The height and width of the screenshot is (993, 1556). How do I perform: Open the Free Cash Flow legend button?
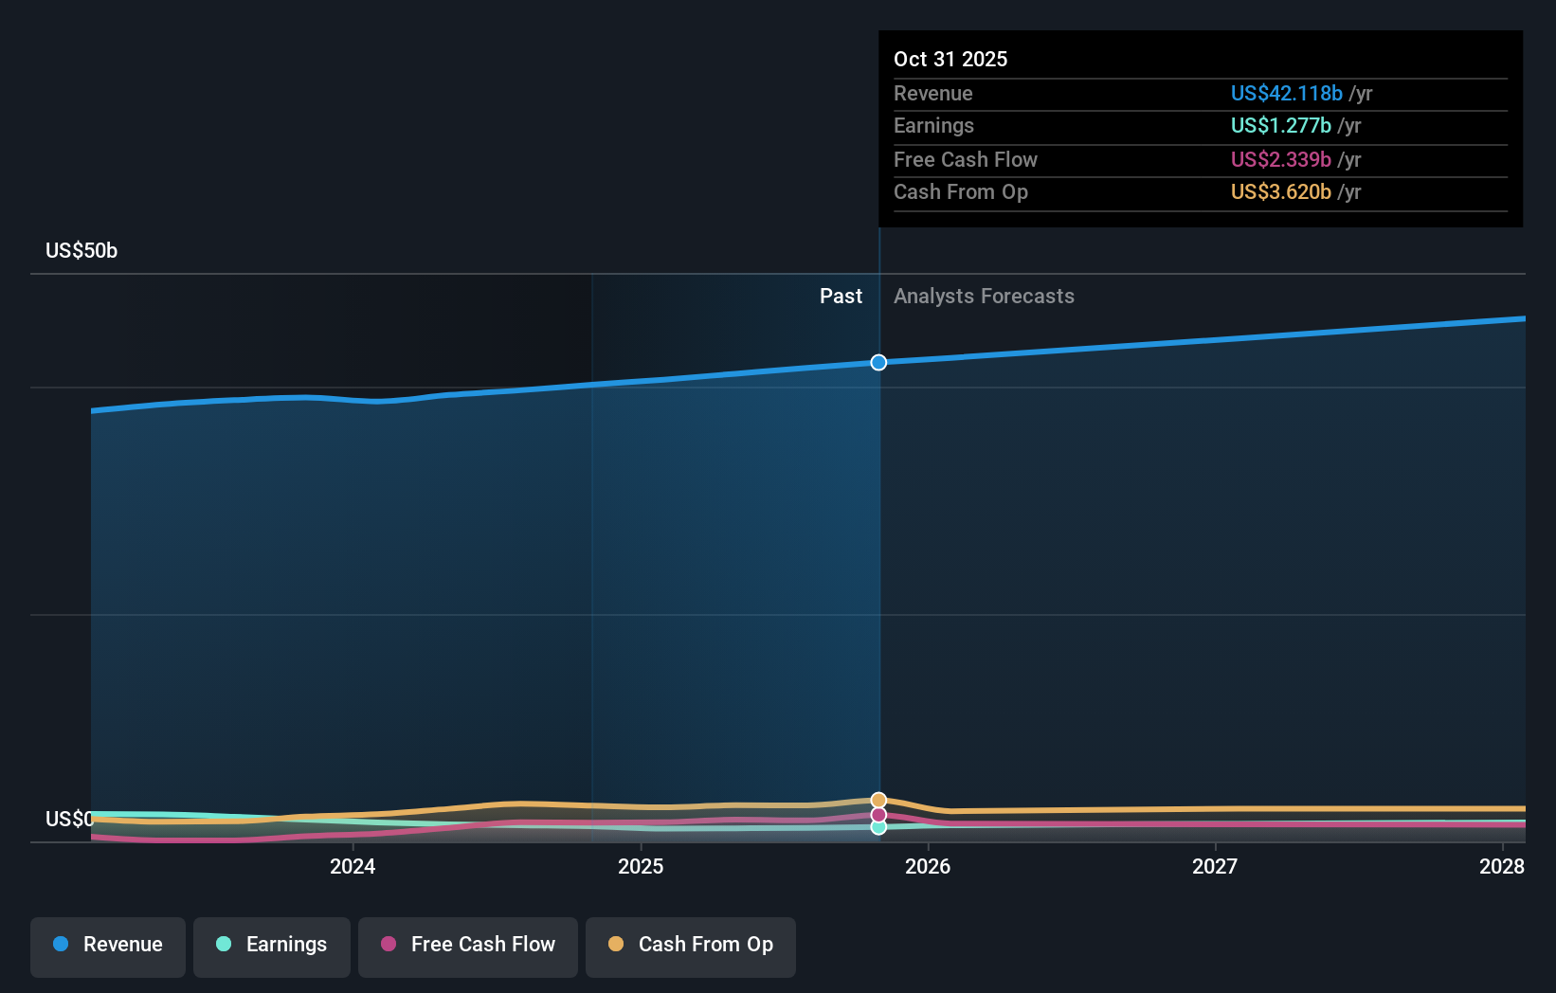[467, 947]
